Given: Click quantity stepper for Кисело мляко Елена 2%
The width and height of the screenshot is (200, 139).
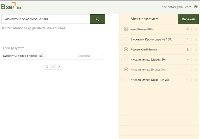Looking at the screenshot, I should point(191,70).
